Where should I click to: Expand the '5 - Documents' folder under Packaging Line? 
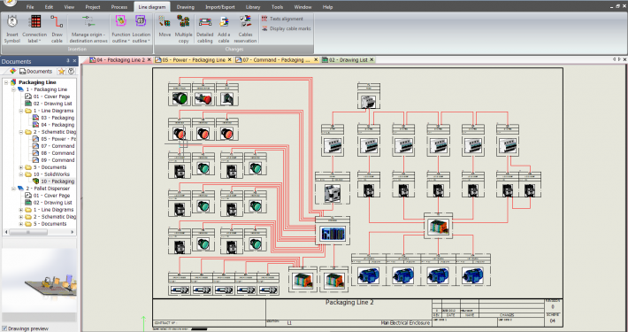(x=21, y=167)
